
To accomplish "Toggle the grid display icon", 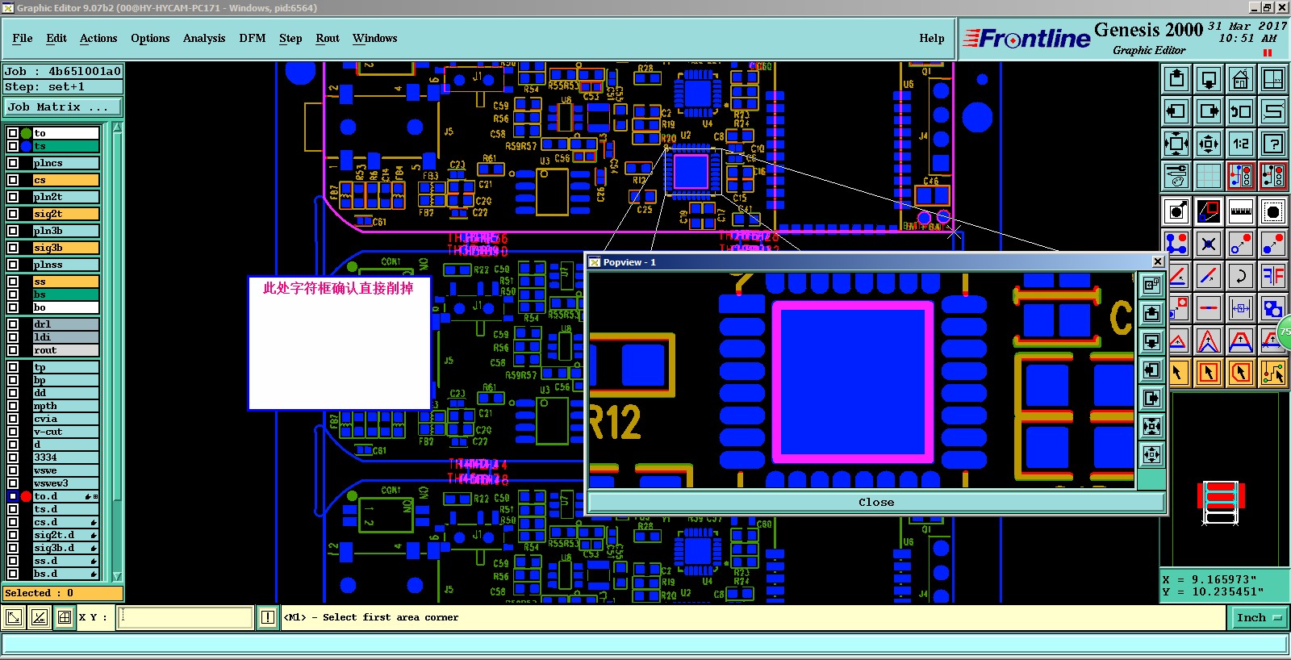I will 1209,175.
